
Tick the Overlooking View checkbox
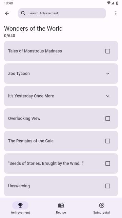(108, 119)
